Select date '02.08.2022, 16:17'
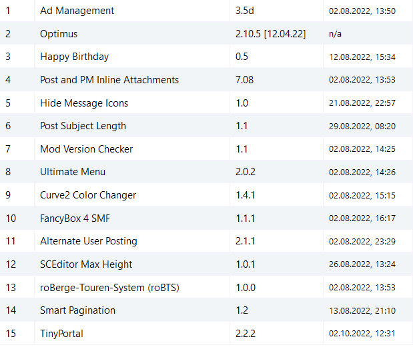Screen dimensions: 413x351 pyautogui.click(x=362, y=218)
